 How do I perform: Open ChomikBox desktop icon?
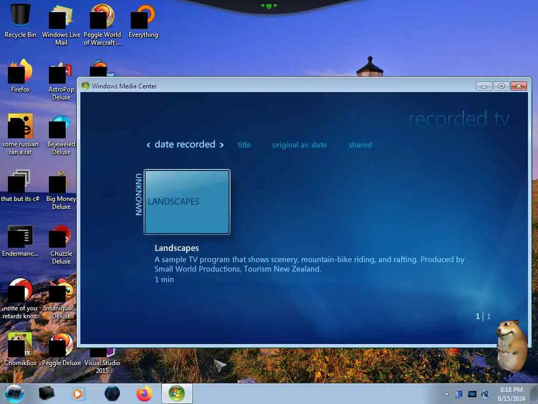click(x=20, y=349)
